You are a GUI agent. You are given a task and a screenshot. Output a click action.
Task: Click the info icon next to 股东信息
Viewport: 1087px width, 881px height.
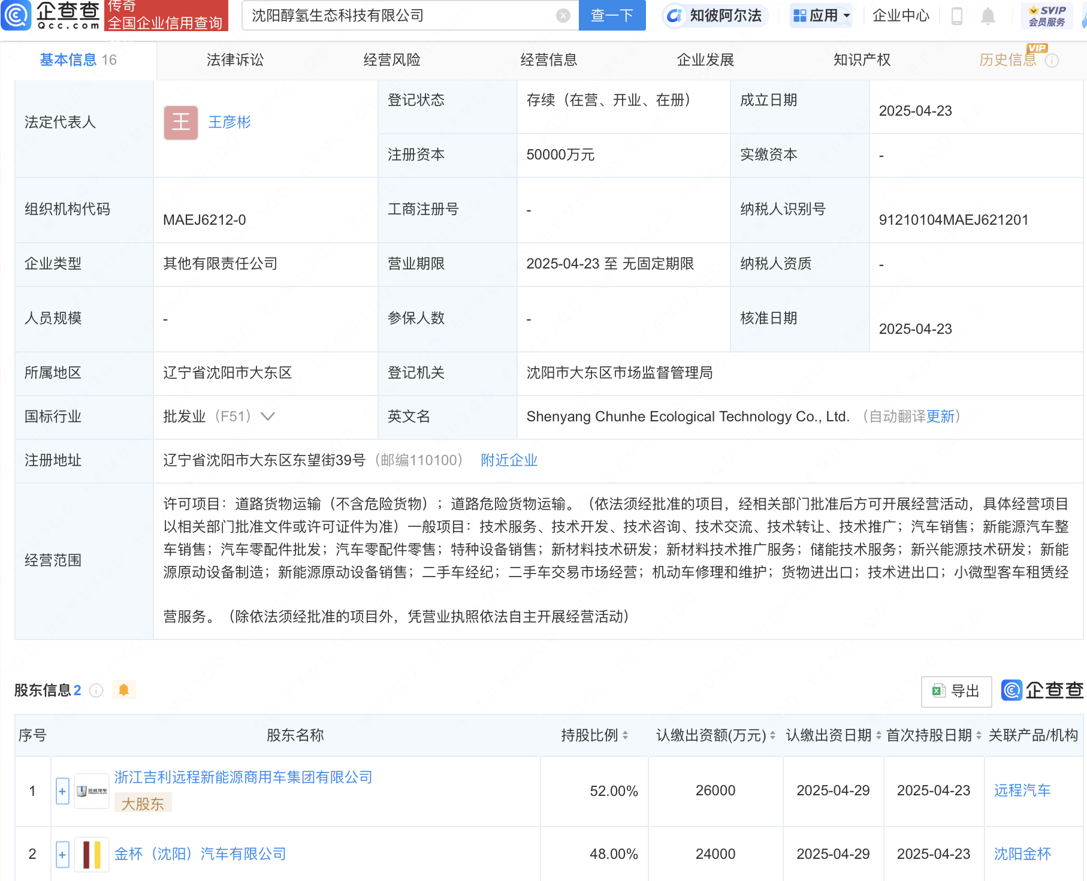[x=96, y=690]
